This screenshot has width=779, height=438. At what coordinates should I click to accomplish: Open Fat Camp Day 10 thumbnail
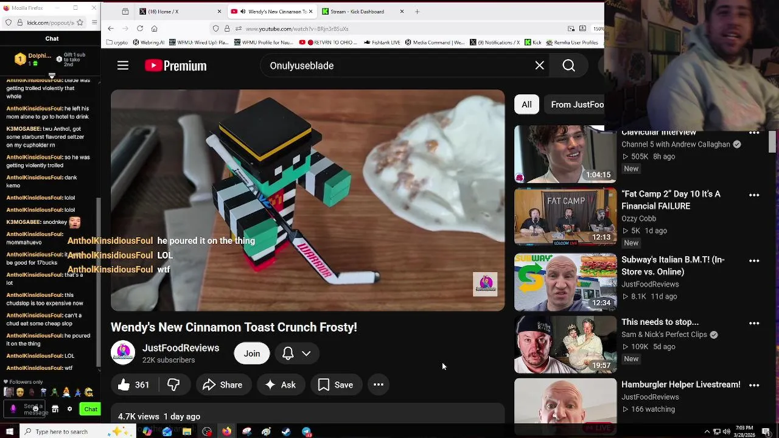(x=565, y=217)
